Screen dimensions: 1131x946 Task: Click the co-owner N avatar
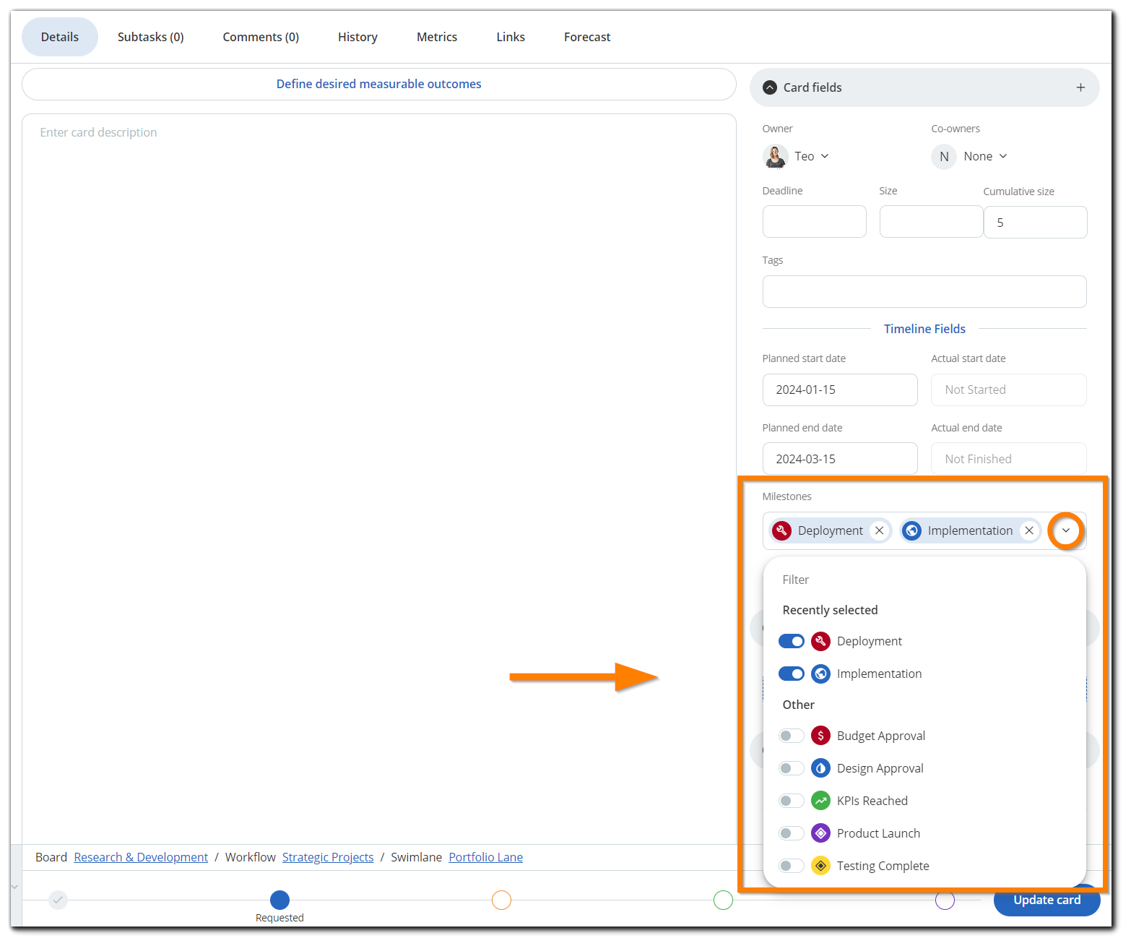click(x=944, y=156)
